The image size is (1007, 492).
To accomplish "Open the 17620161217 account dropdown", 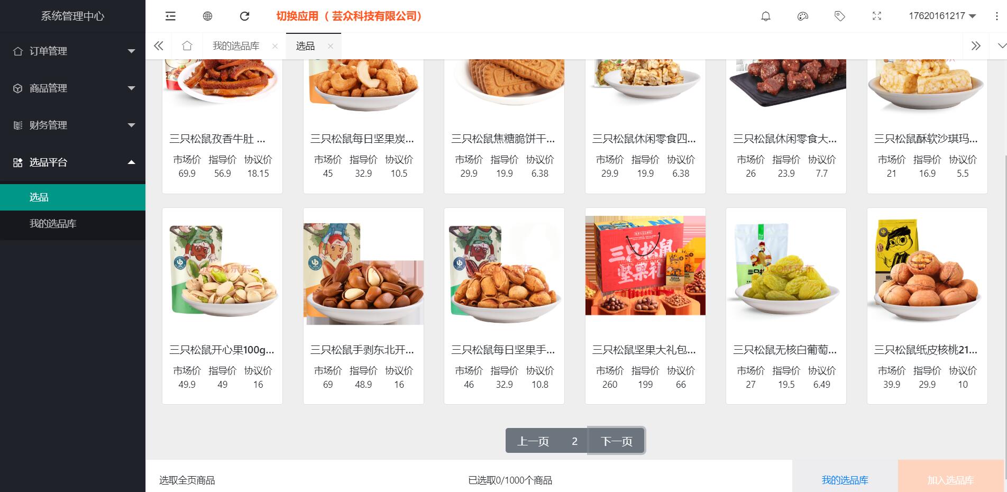I will click(942, 16).
